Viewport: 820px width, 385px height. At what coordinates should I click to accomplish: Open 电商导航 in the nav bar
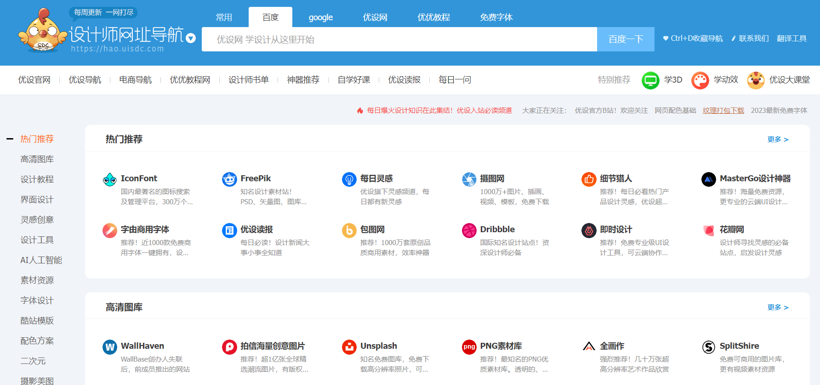coord(135,80)
